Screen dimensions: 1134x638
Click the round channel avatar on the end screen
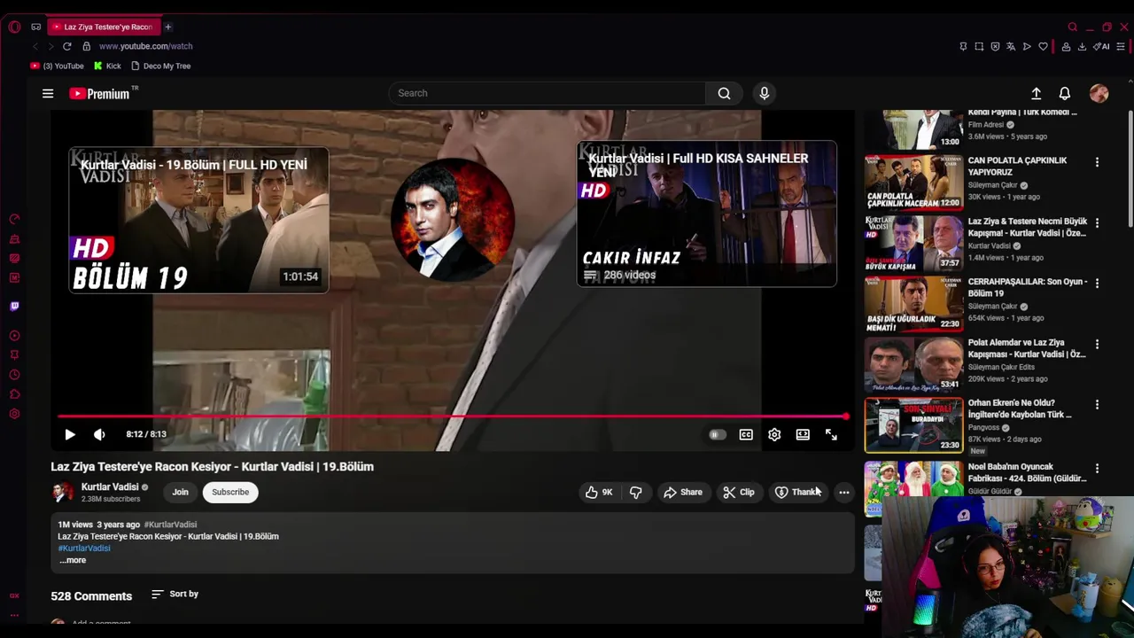pos(453,221)
